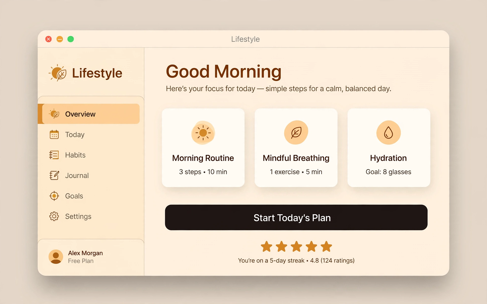Click the "3 steps • 10 min" text
The width and height of the screenshot is (487, 304).
click(203, 172)
